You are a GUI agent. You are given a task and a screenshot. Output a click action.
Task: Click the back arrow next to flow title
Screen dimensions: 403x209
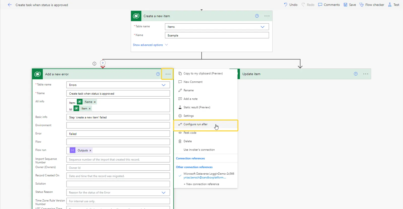pos(10,5)
